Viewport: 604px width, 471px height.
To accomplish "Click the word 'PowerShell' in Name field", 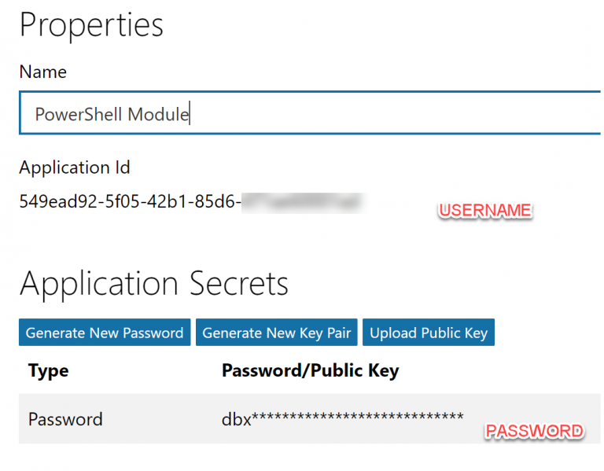I will pos(79,114).
